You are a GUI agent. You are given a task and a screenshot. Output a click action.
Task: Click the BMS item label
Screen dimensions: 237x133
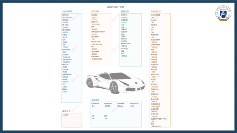click(x=93, y=27)
